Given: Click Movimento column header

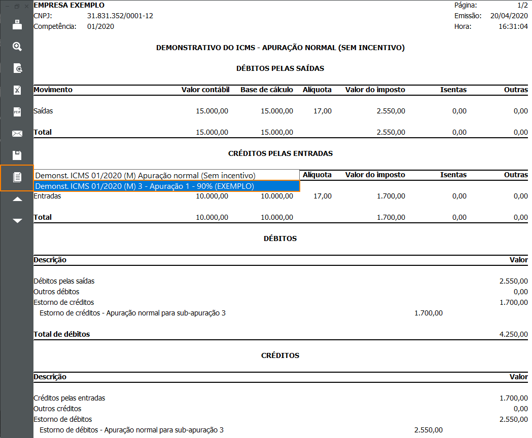Looking at the screenshot, I should 53,90.
